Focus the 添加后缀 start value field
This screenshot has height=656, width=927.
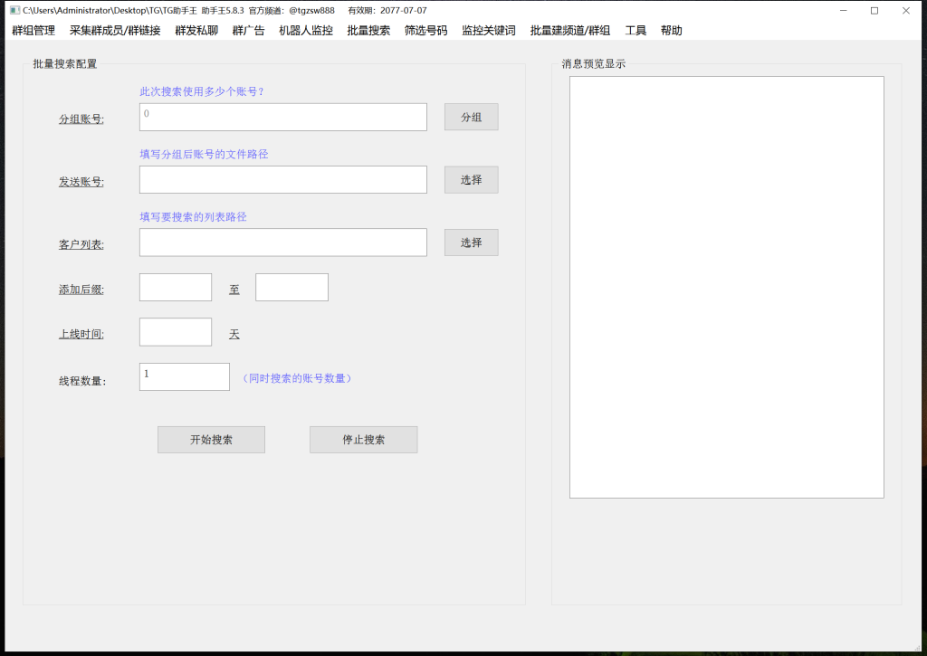coord(176,287)
